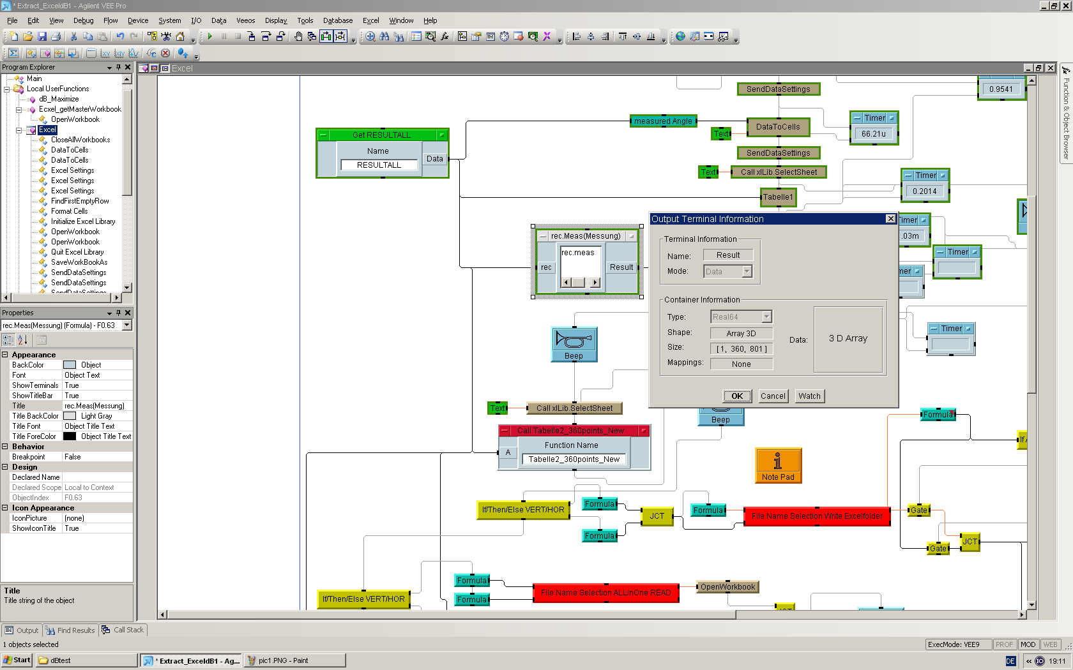Click the BackColor property color swatch
The width and height of the screenshot is (1073, 670).
click(70, 365)
